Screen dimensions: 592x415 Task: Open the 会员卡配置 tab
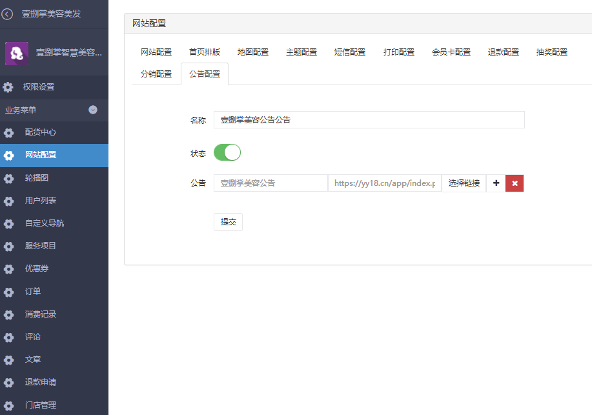coord(451,52)
